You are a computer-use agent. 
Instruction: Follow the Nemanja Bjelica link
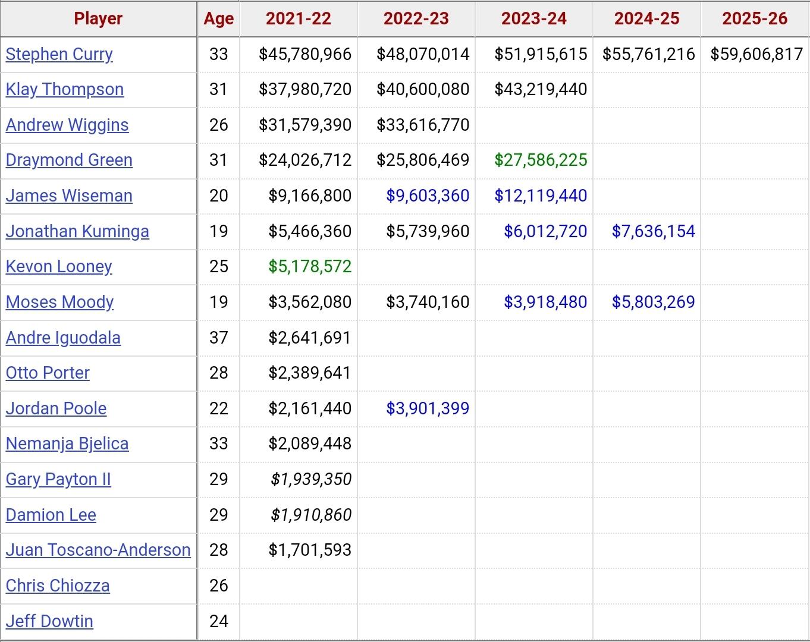click(67, 443)
